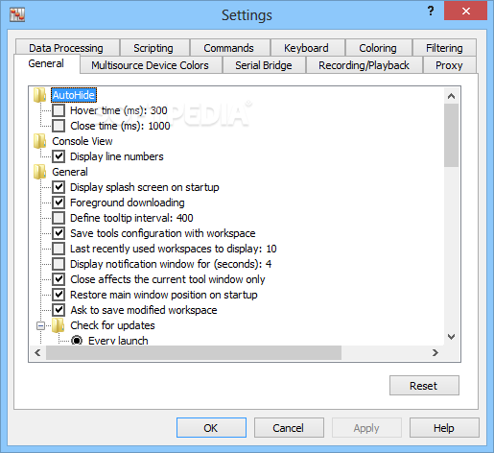Toggle the Close time (ms) checkbox

pos(59,126)
